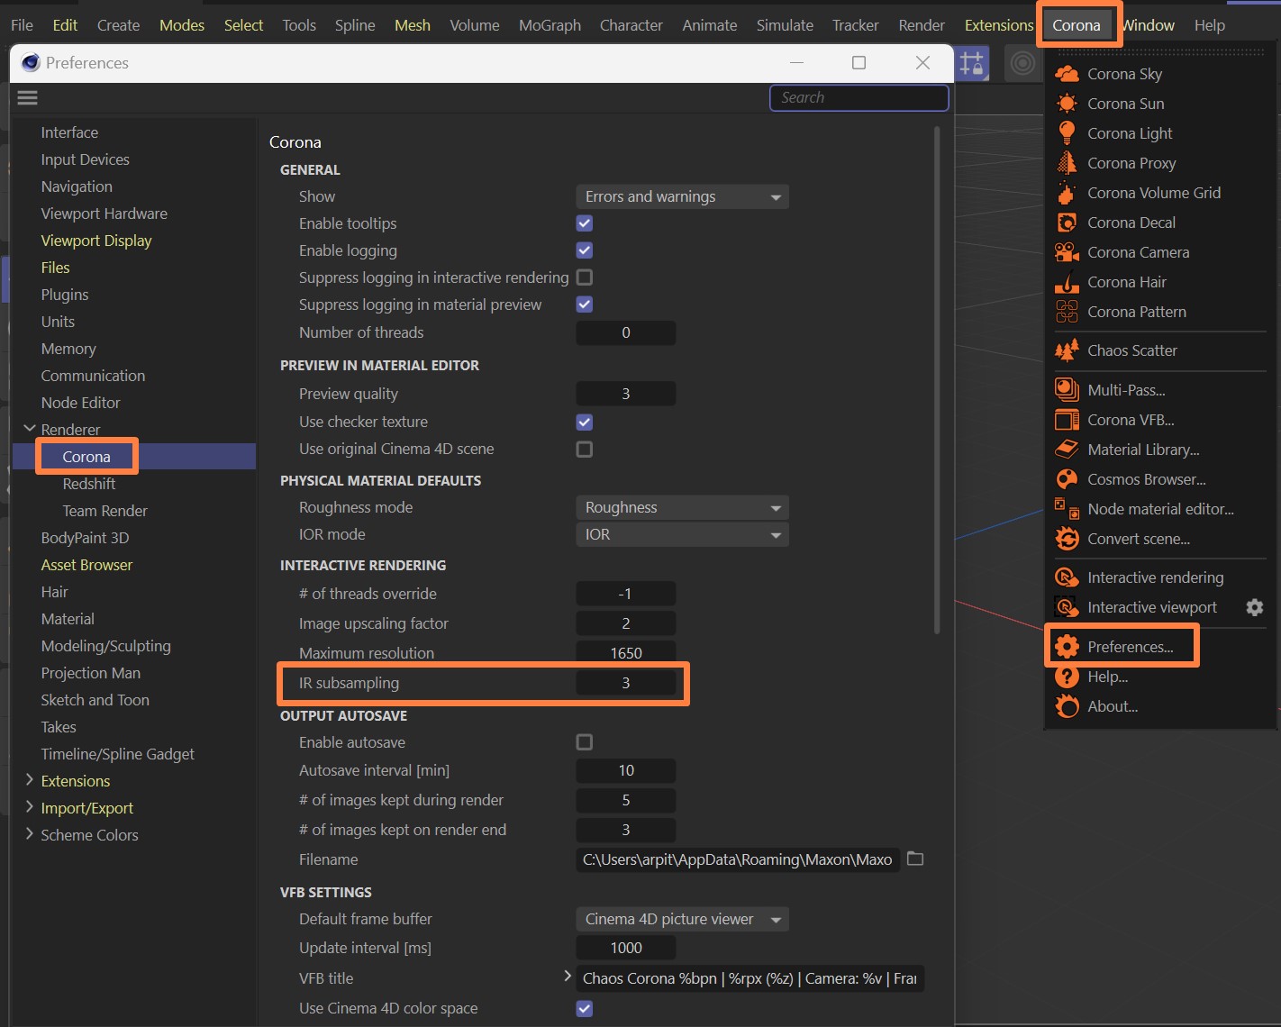The width and height of the screenshot is (1281, 1027).
Task: Browse for autosave Filename folder
Action: tap(915, 859)
